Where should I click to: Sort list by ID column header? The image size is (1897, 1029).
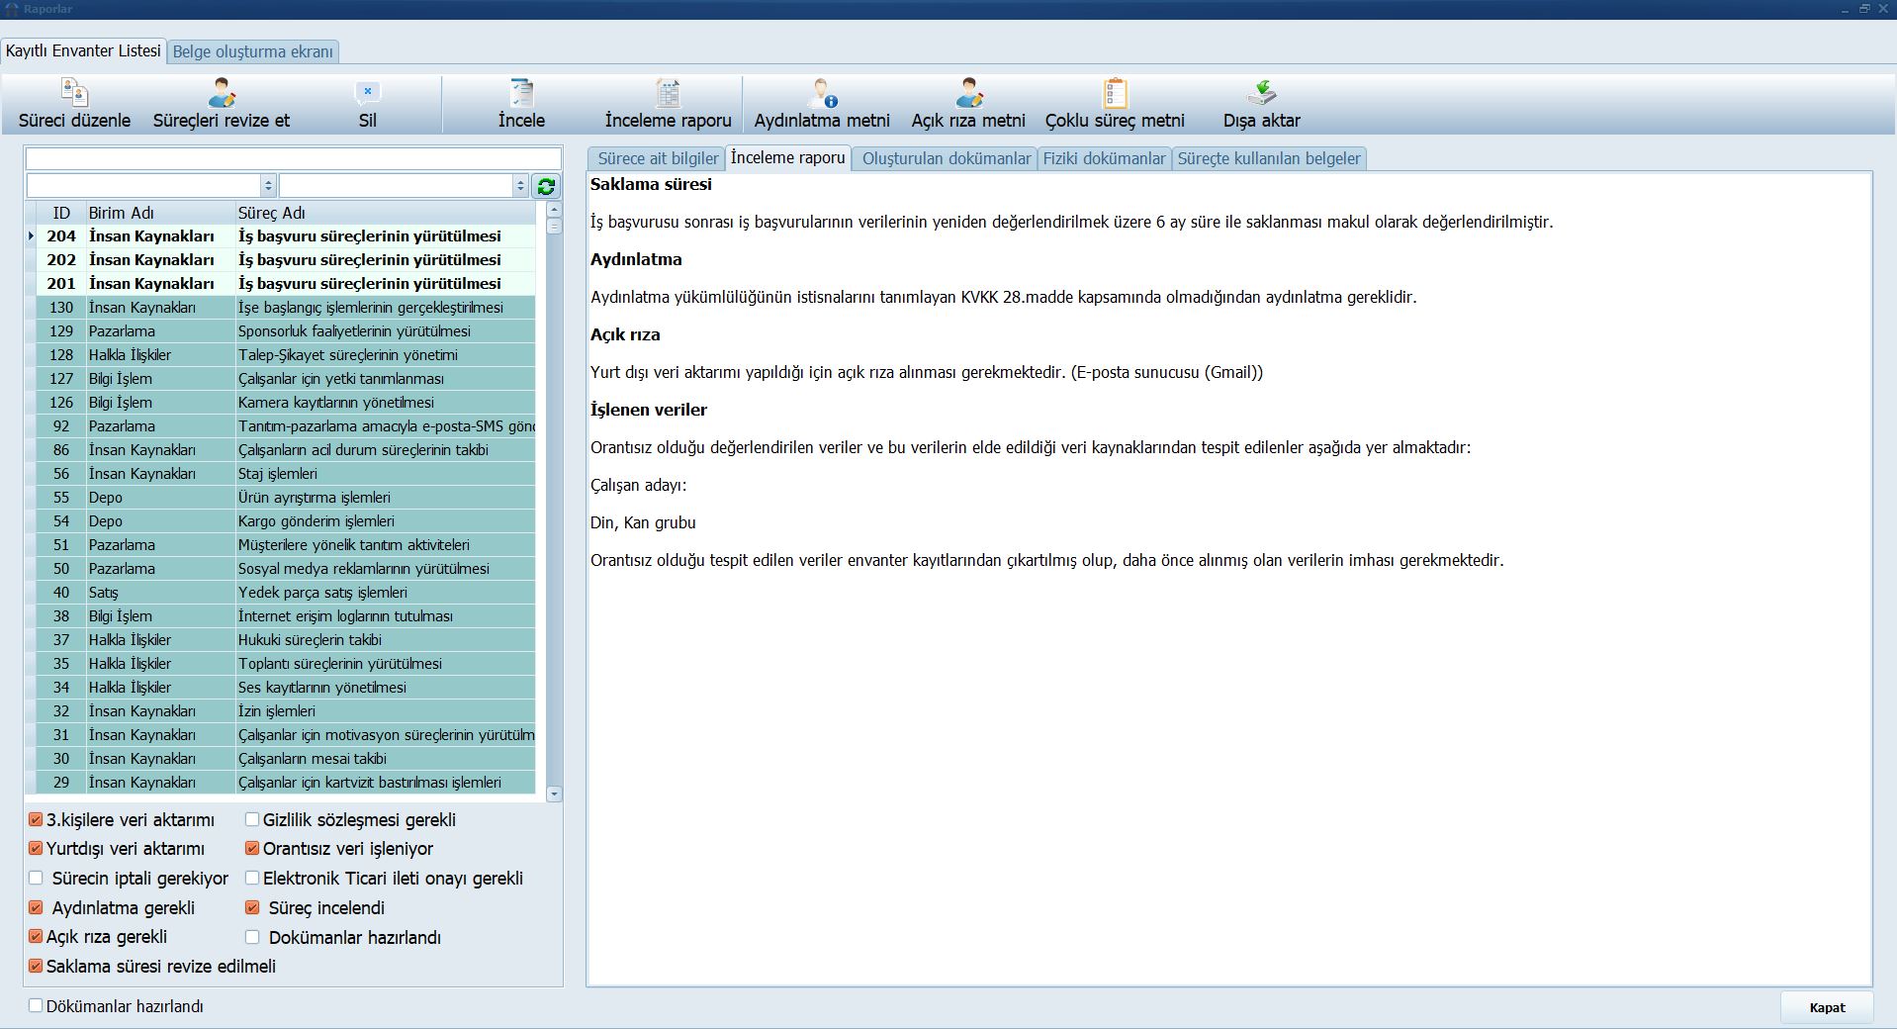[x=61, y=213]
